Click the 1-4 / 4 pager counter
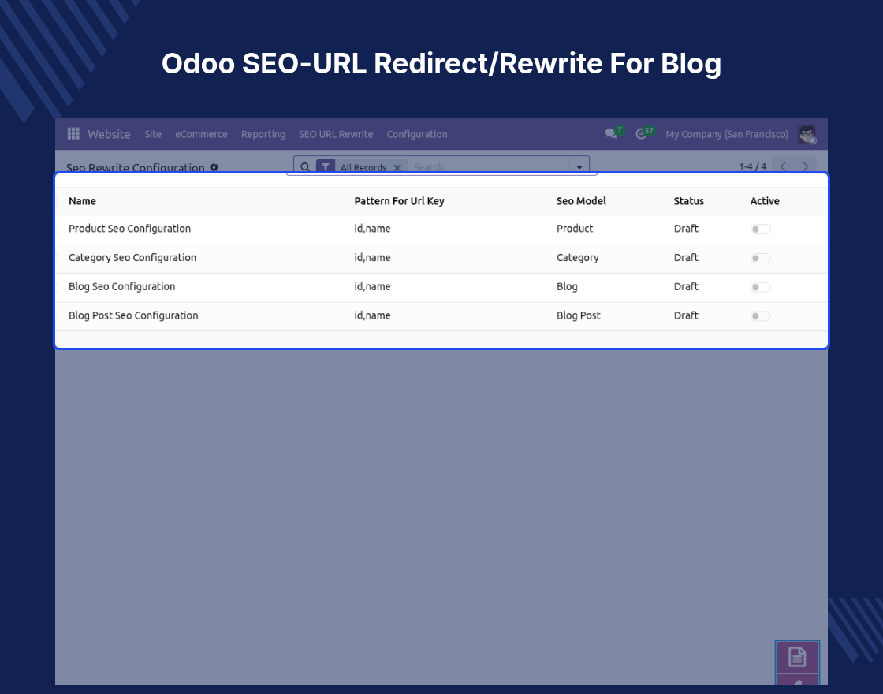This screenshot has width=883, height=694. [752, 166]
